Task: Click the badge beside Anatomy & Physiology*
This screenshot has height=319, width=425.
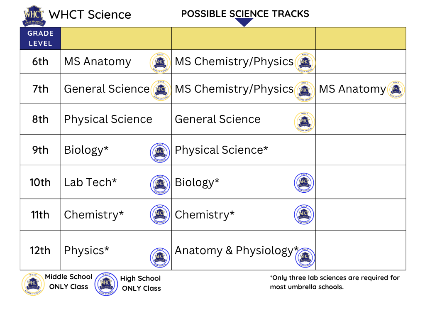Action: click(305, 258)
